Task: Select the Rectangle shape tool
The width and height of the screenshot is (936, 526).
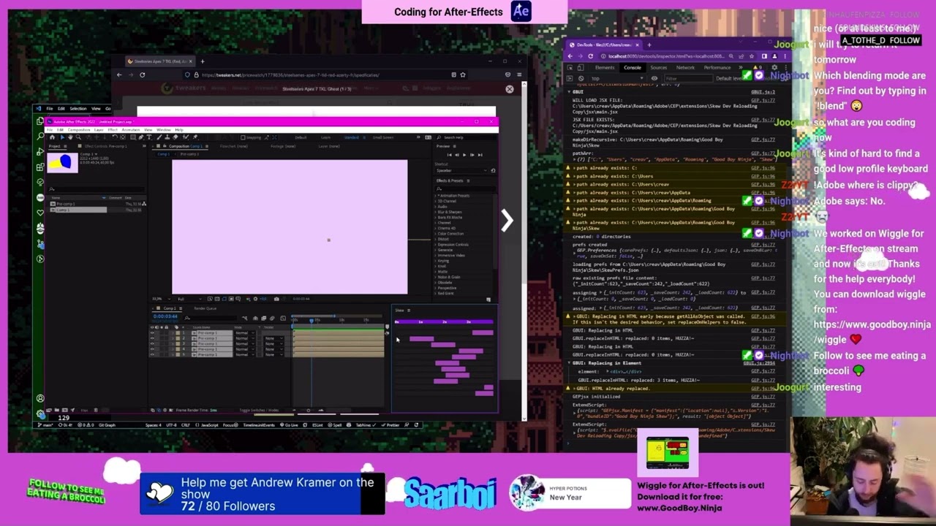Action: pos(133,137)
